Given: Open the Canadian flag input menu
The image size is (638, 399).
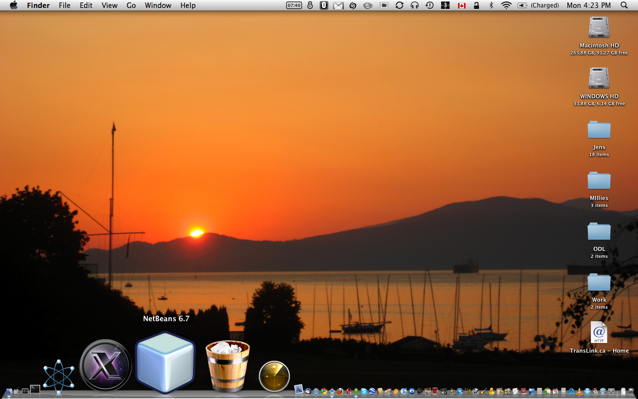Looking at the screenshot, I should (462, 5).
